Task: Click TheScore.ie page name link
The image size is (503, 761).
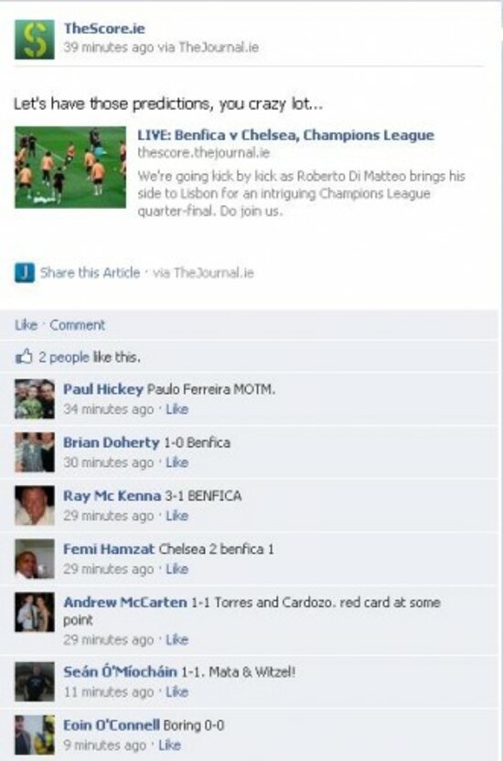Action: point(104,28)
